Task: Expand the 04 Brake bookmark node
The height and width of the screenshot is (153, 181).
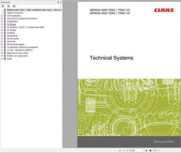Action: point(2,33)
